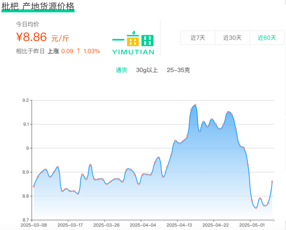This screenshot has height=230, width=286.
Task: Click the lowest data point near 8.75
Action: 256,208
